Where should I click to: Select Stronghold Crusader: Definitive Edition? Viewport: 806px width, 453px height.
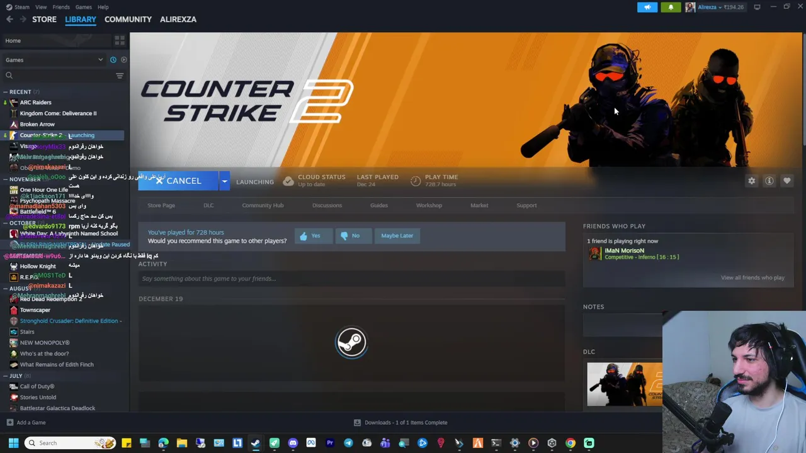click(x=71, y=321)
